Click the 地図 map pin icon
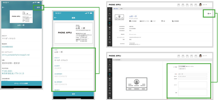The height and width of the screenshot is (100, 218). (162, 21)
